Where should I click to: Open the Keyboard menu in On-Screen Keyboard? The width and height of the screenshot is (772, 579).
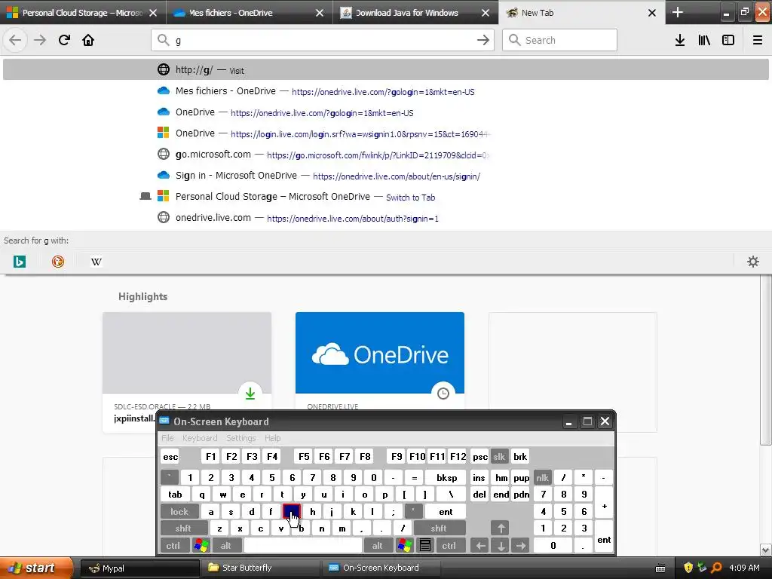(x=200, y=438)
